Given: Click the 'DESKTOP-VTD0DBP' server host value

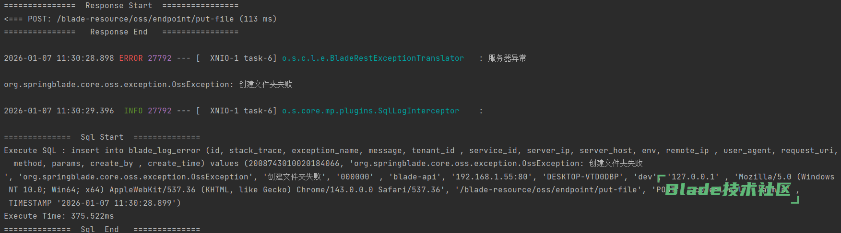Looking at the screenshot, I should click(583, 177).
